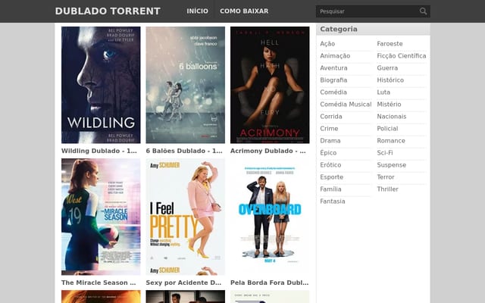
Task: Click the Acrimony Dublado title link
Action: pyautogui.click(x=268, y=151)
